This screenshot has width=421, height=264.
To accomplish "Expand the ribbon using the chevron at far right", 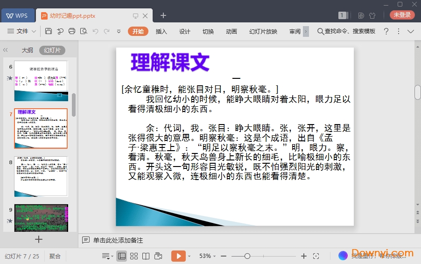I will 411,31.
